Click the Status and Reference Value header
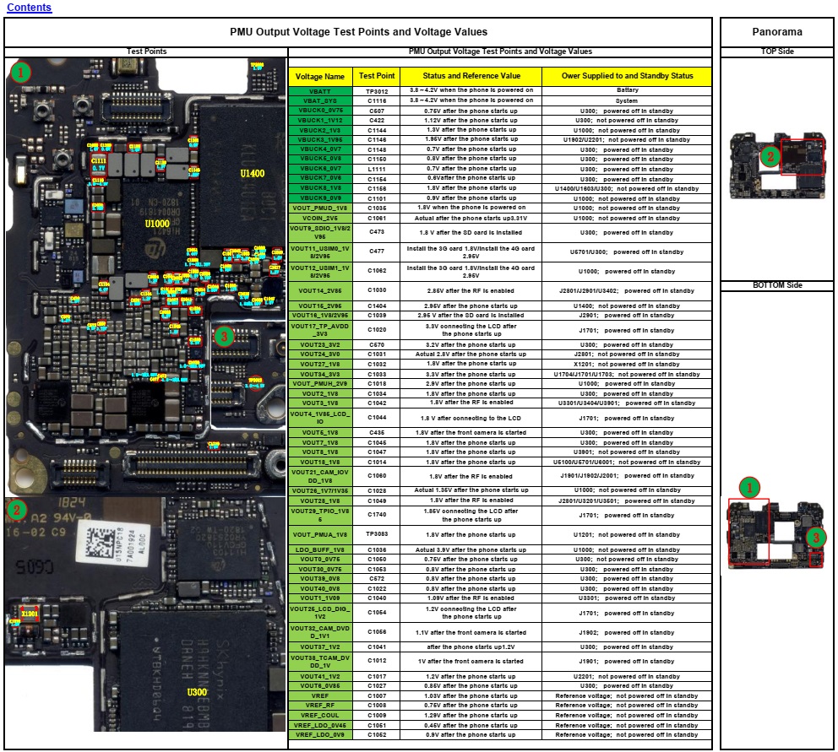 pyautogui.click(x=471, y=76)
